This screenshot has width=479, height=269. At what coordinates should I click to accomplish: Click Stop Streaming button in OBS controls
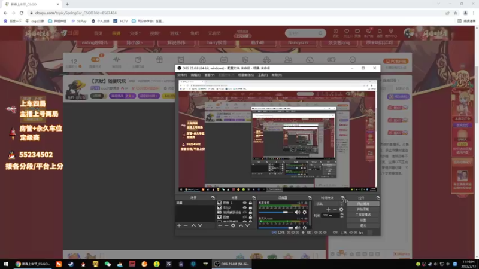pyautogui.click(x=363, y=204)
